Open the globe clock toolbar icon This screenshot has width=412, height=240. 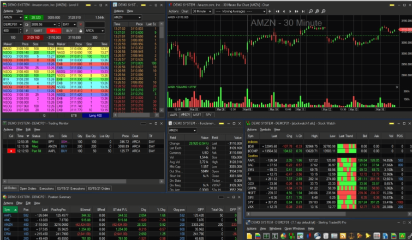tap(317, 236)
